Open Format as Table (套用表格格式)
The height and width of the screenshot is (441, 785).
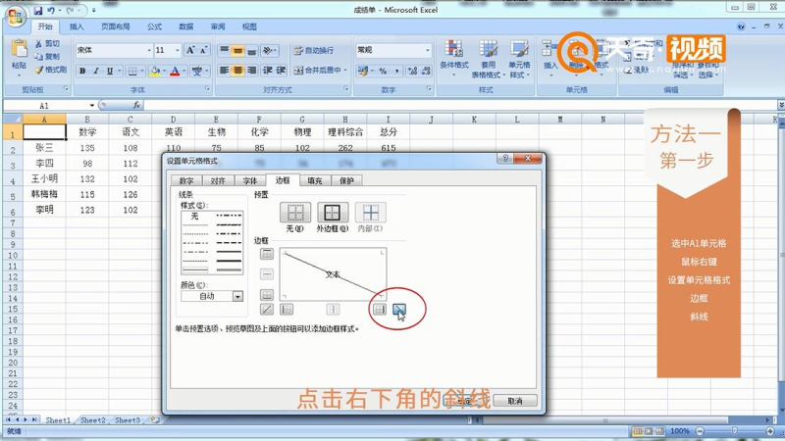(x=488, y=59)
